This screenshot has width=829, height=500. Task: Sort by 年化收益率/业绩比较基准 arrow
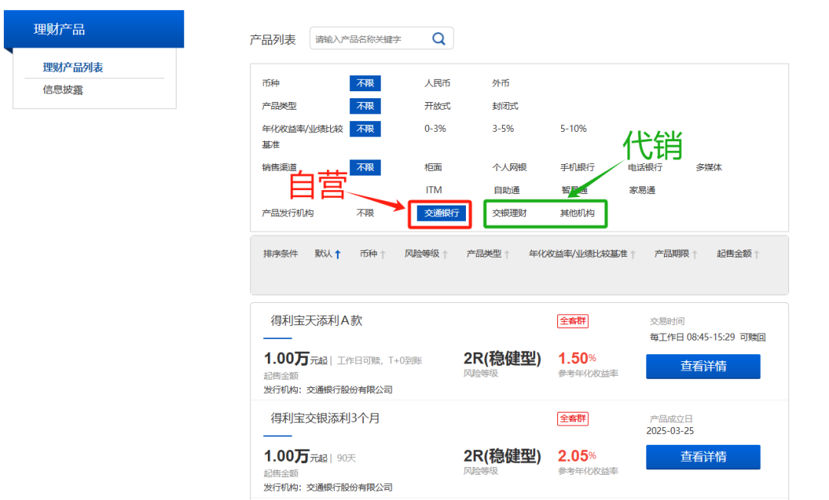click(632, 255)
